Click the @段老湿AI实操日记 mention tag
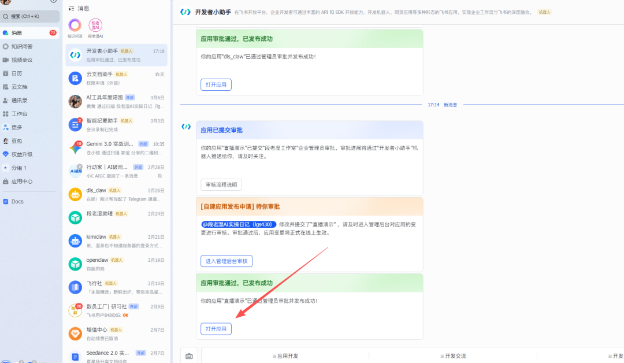This screenshot has width=624, height=363. point(239,224)
